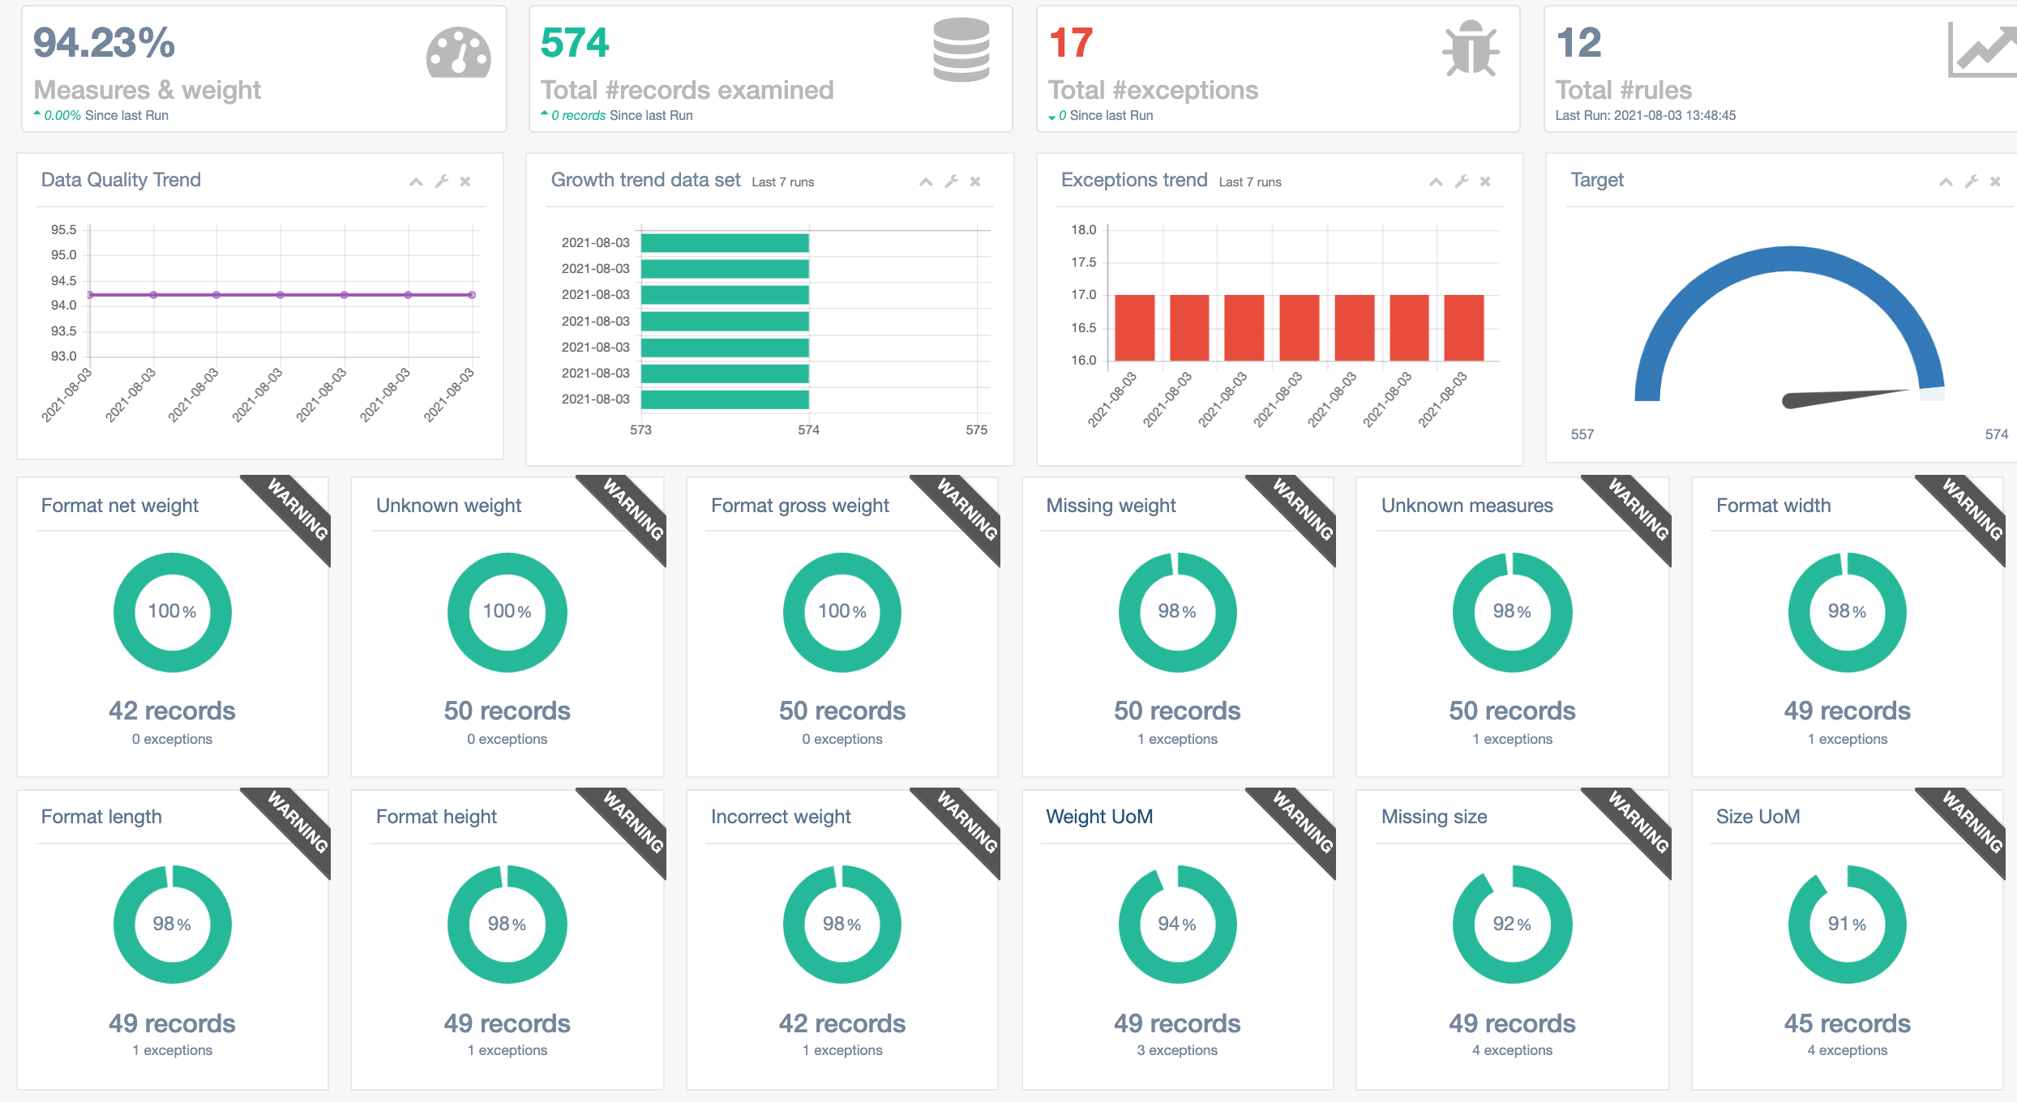Click the Format height 98% donut chart
Image resolution: width=2017 pixels, height=1102 pixels.
[x=507, y=924]
